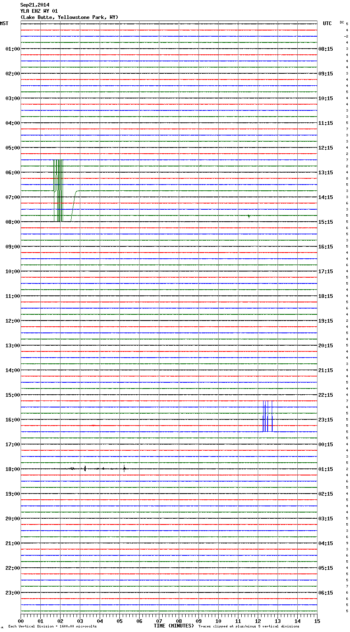Click the 01:15 UTC time label
This screenshot has height=632, width=350.
coord(326,469)
